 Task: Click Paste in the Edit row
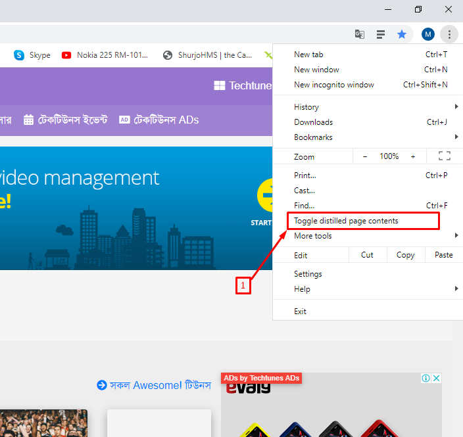(443, 255)
